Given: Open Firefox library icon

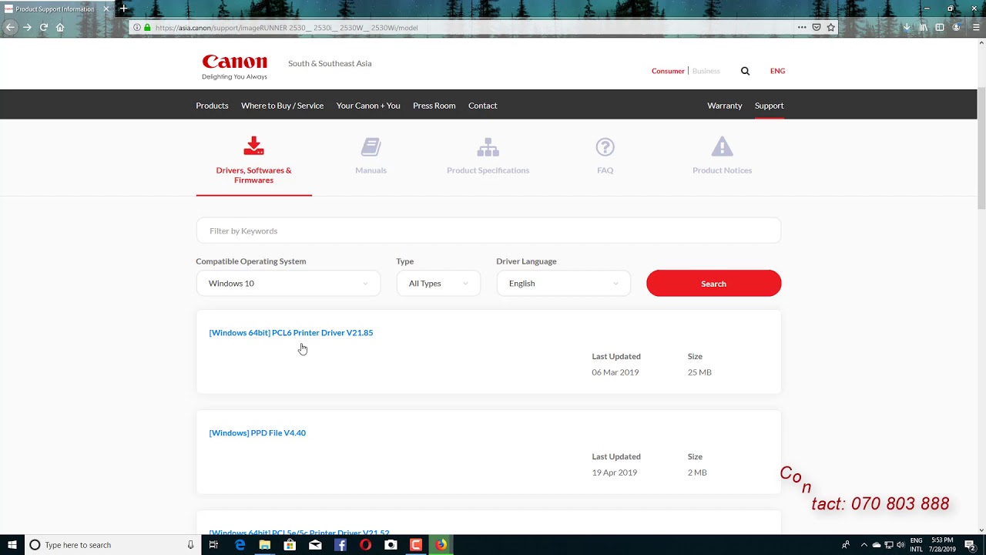Looking at the screenshot, I should 923,27.
